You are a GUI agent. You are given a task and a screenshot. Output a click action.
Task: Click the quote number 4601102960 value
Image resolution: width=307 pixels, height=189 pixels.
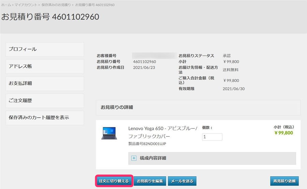coord(145,62)
